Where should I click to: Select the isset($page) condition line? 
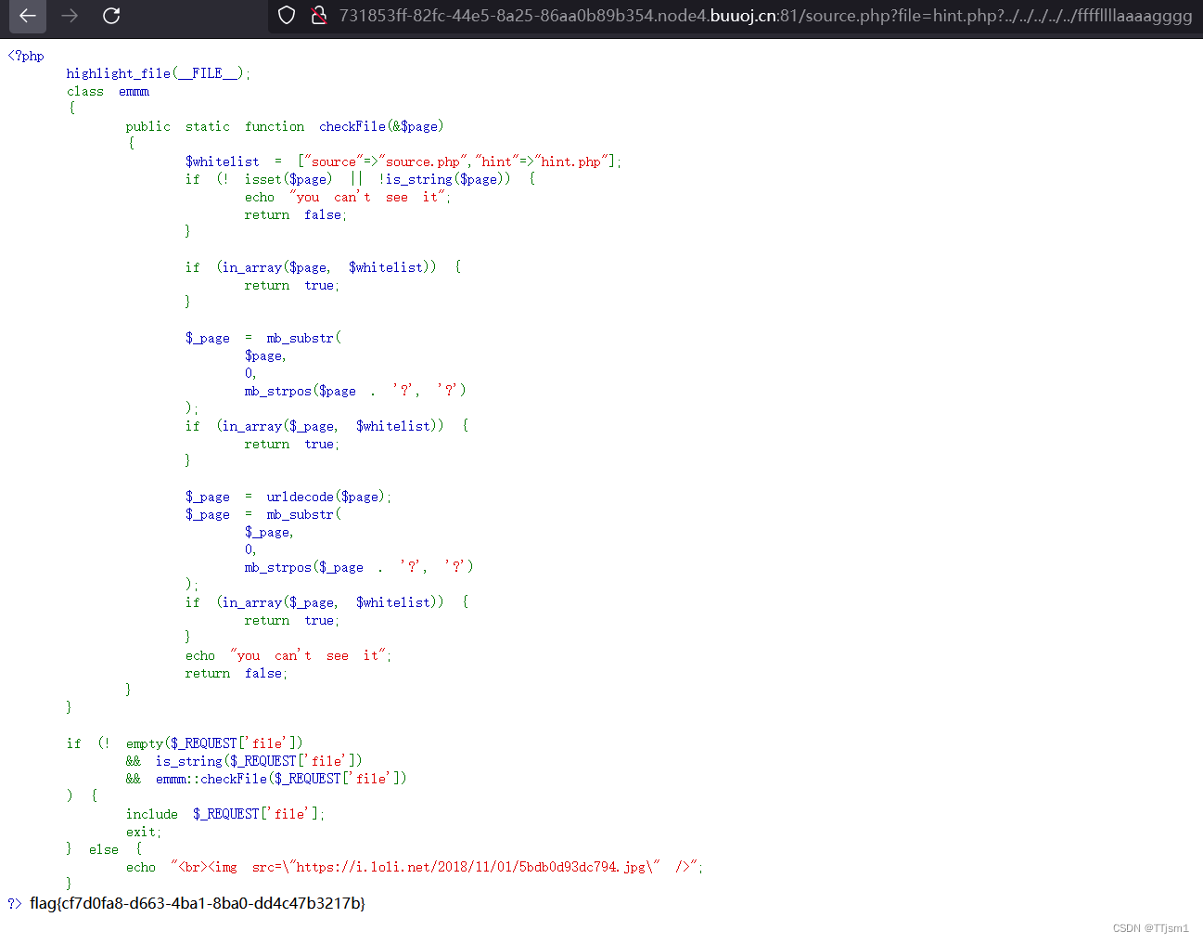pos(360,179)
